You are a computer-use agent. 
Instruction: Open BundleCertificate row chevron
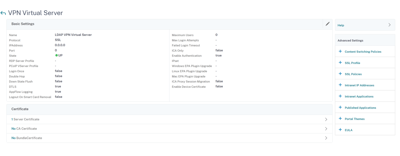pyautogui.click(x=326, y=138)
